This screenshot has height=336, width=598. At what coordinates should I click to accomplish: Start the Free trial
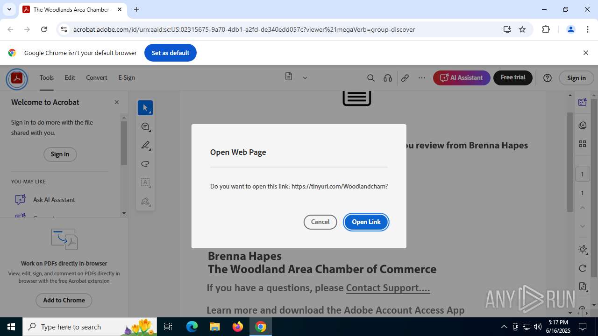(513, 77)
